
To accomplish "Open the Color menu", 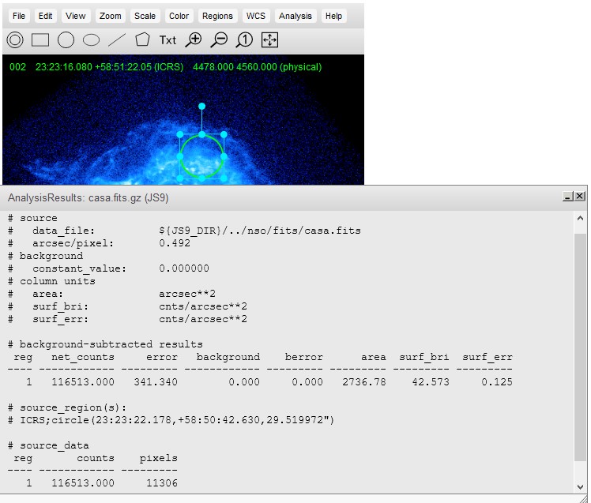I will [x=179, y=16].
